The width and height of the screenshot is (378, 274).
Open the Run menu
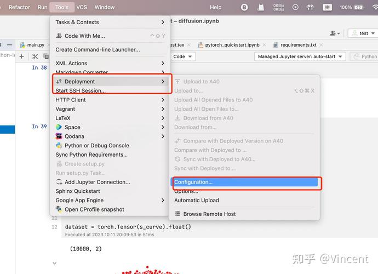42,7
